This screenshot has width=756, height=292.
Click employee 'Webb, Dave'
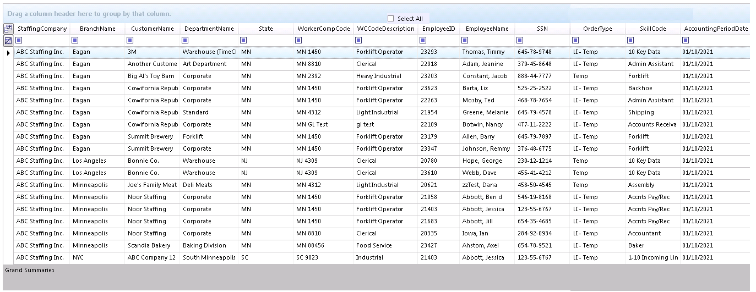click(487, 173)
